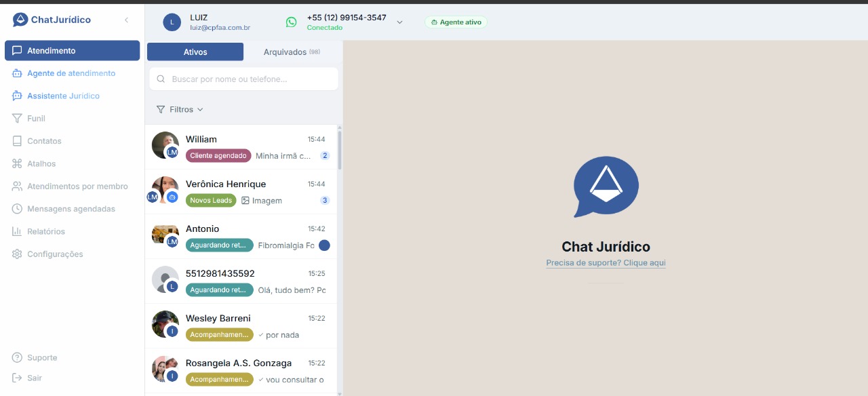Select Sair to log out

35,378
